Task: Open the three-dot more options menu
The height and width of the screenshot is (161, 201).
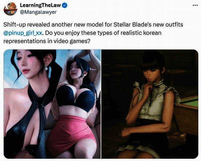Action: click(195, 5)
